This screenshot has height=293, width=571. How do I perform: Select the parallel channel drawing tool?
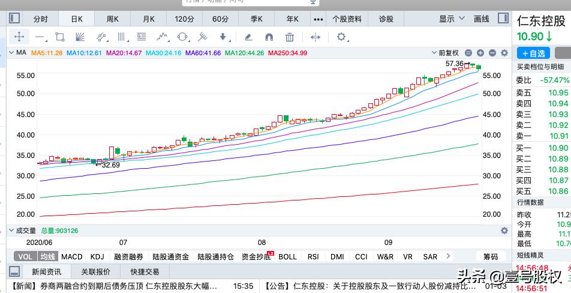(101, 37)
